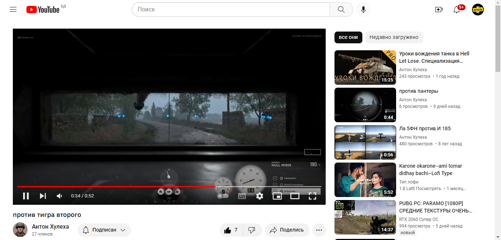Click the 'новый' badge under PUBG video

[x=407, y=233]
